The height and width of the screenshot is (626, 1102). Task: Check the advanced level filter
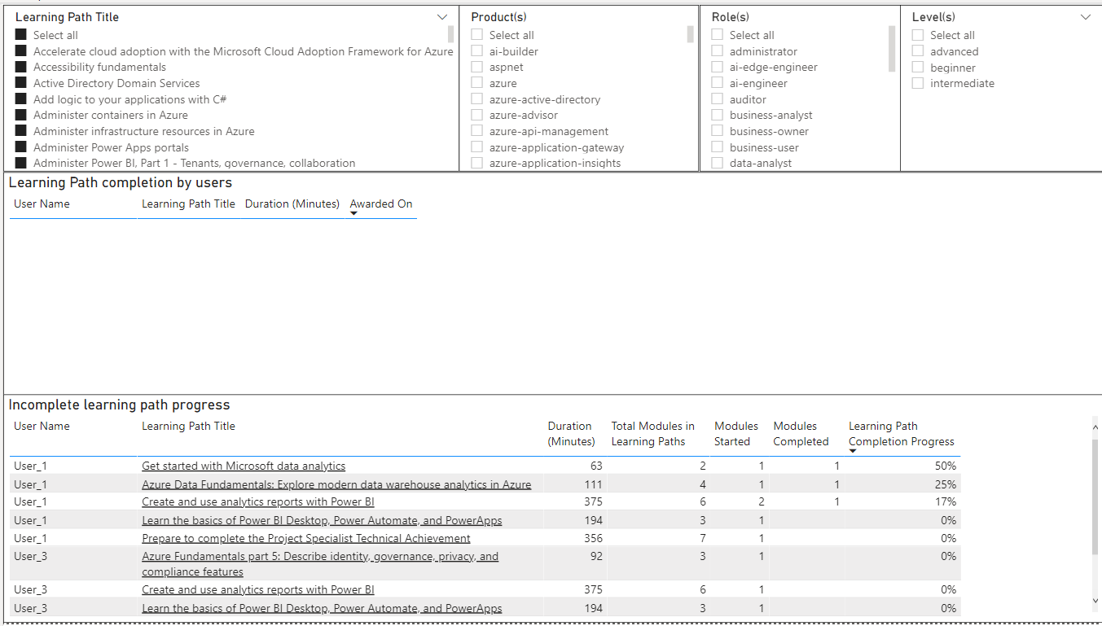tap(920, 50)
